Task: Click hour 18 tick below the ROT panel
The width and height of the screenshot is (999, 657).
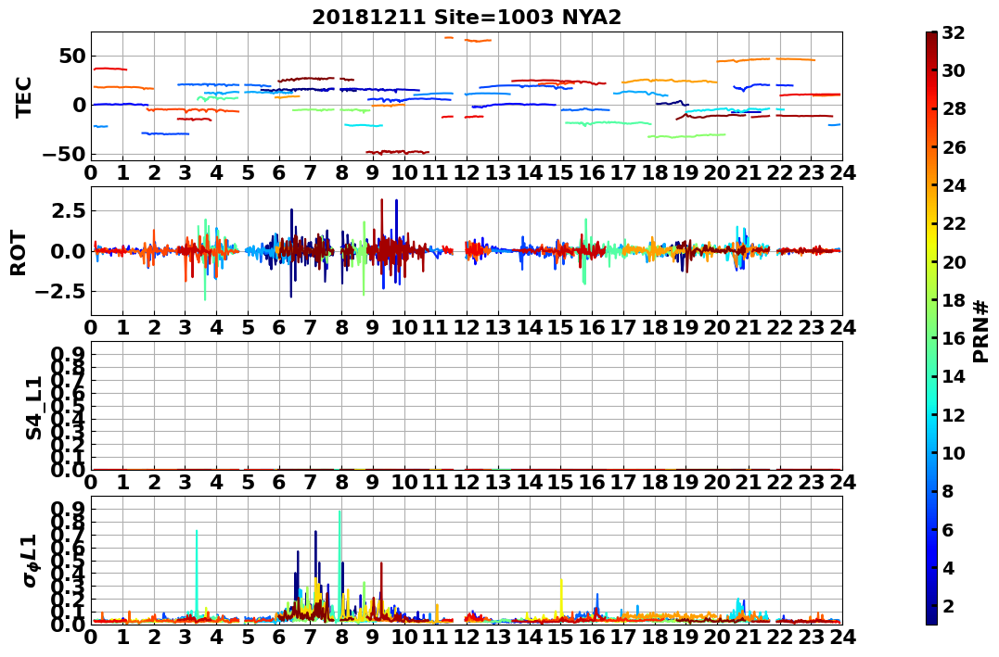Action: (x=654, y=327)
